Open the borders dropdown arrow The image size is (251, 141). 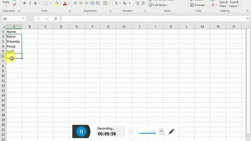[50, 3]
